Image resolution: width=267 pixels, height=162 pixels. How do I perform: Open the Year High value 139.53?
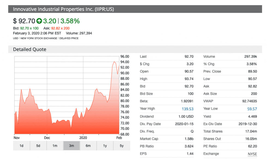187,109
